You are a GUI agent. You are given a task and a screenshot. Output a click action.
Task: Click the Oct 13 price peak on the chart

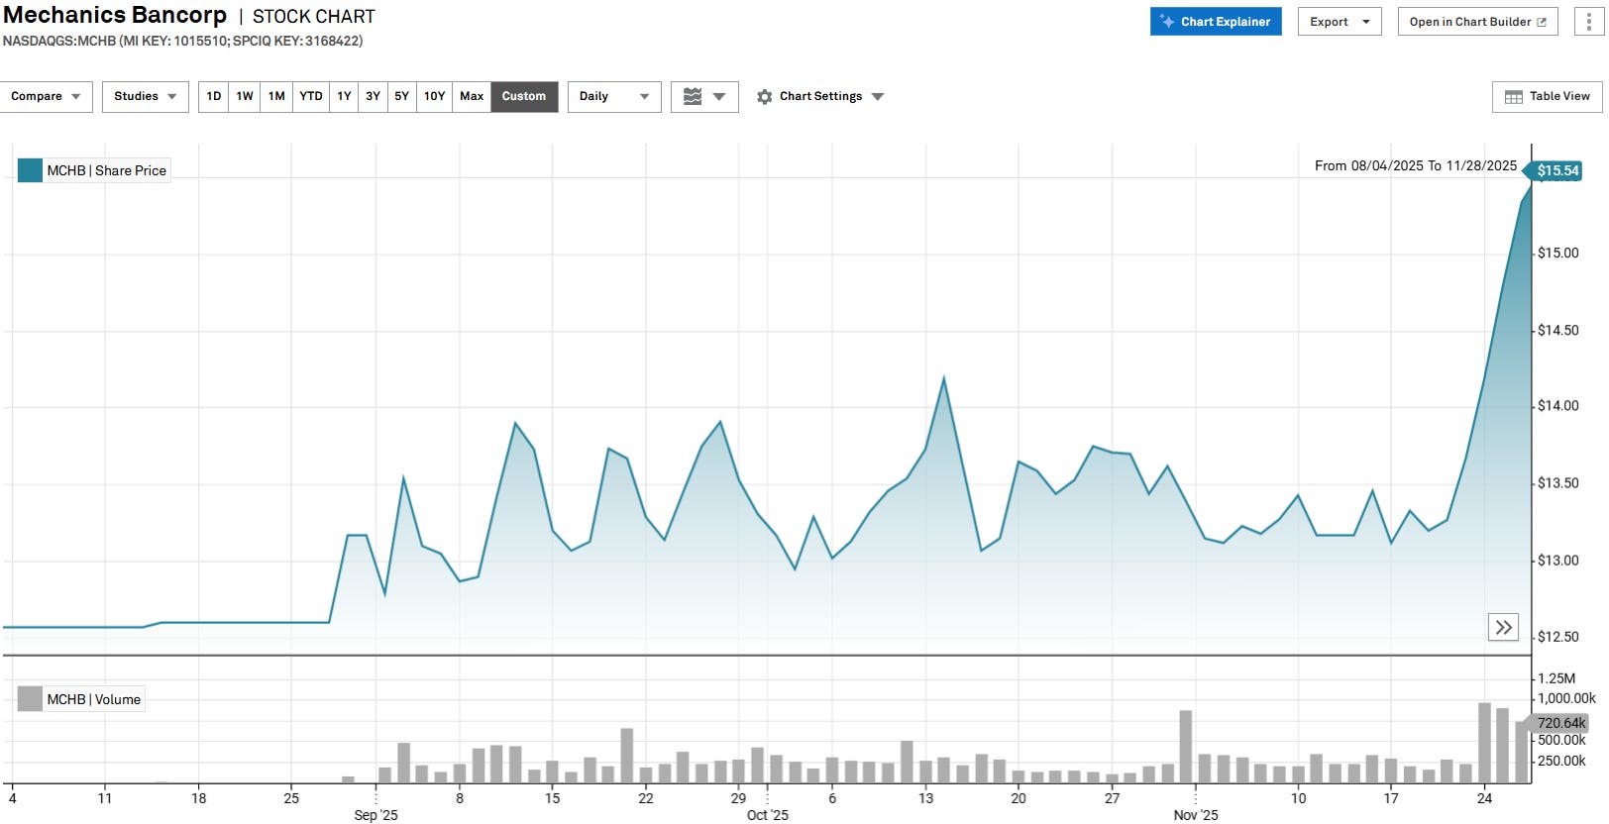943,378
